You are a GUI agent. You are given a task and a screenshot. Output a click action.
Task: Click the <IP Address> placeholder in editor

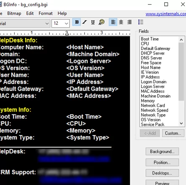(x=85, y=82)
